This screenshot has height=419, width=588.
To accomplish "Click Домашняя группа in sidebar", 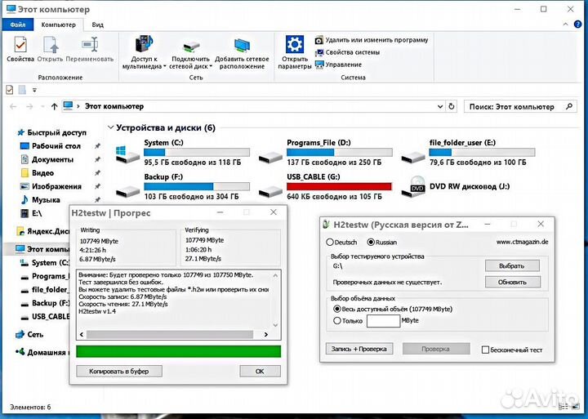I will (x=47, y=352).
